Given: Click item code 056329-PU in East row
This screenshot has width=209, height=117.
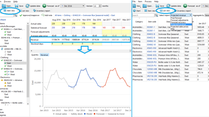Looking at the screenshot, I should [x=152, y=62].
